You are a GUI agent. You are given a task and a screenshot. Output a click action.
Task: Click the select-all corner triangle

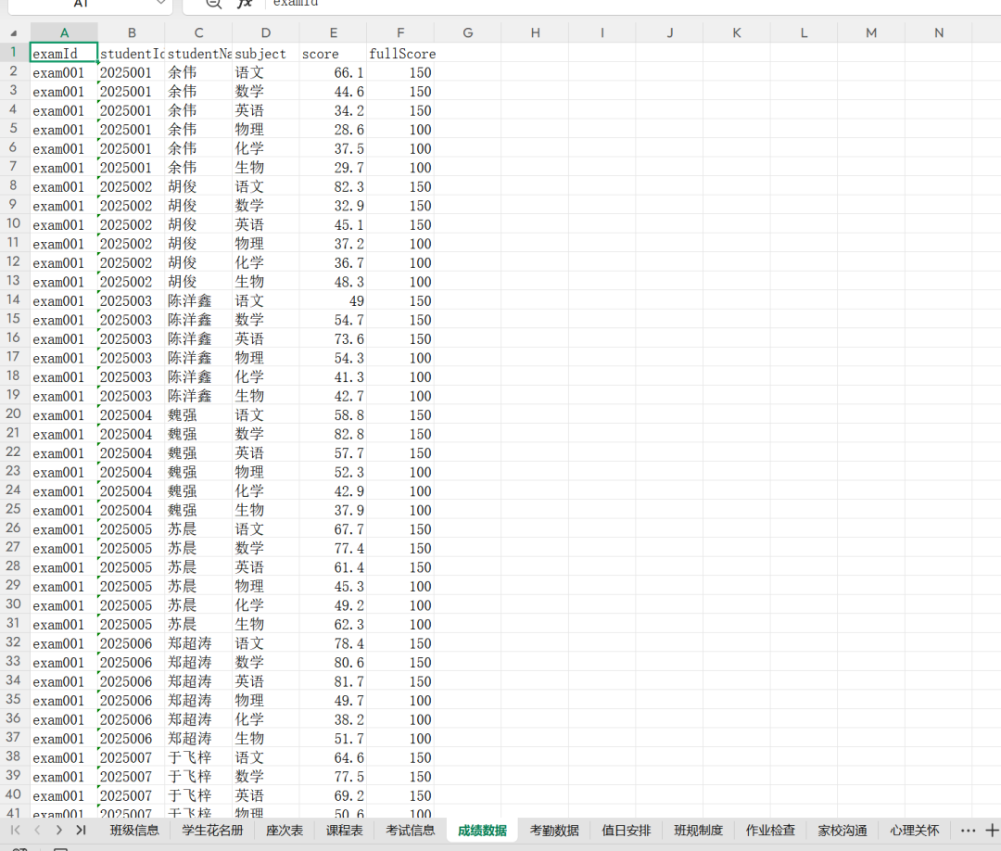click(13, 32)
